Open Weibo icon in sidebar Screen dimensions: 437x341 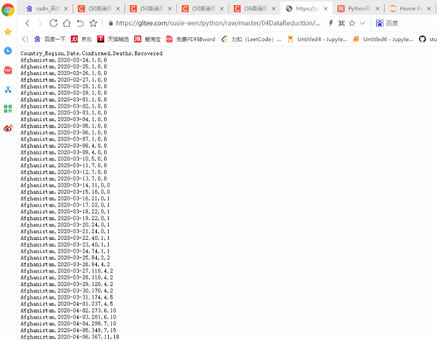(8, 128)
